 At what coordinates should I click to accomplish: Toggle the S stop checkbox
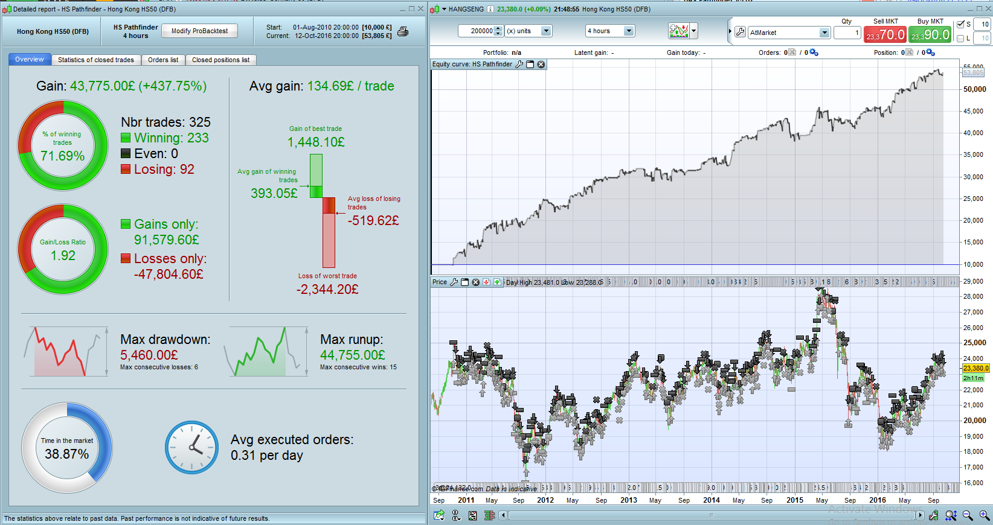point(961,24)
